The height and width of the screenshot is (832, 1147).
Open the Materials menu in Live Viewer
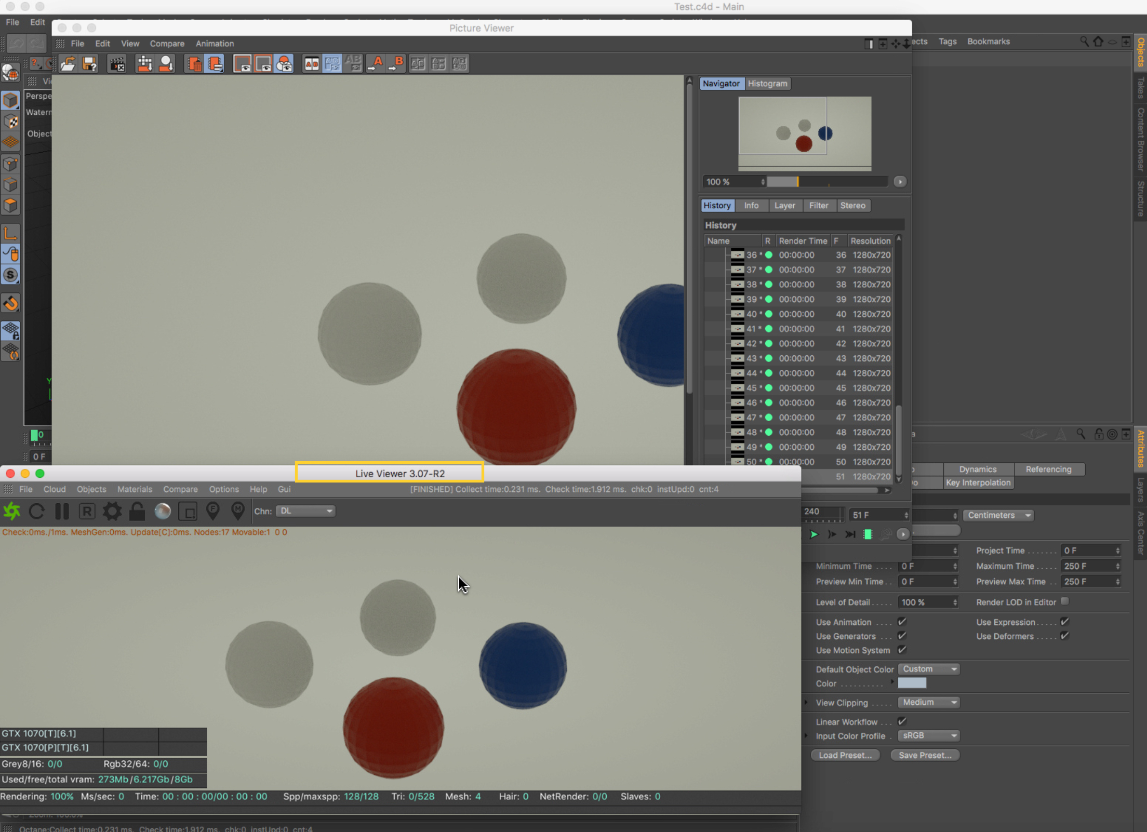pos(135,489)
